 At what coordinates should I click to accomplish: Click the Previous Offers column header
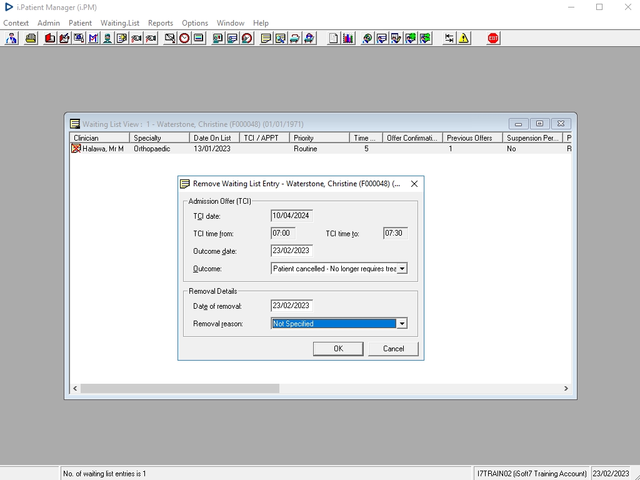coord(472,138)
